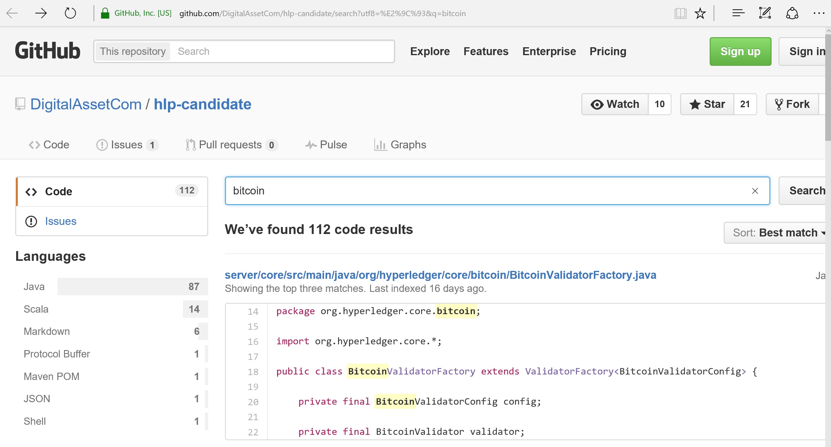Click the browser forward arrow
This screenshot has width=831, height=447.
41,13
